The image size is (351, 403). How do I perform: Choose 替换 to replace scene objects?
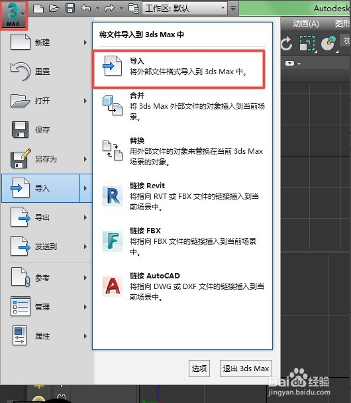tap(182, 151)
